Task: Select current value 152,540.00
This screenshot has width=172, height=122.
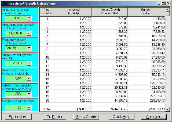Action: click(x=146, y=88)
